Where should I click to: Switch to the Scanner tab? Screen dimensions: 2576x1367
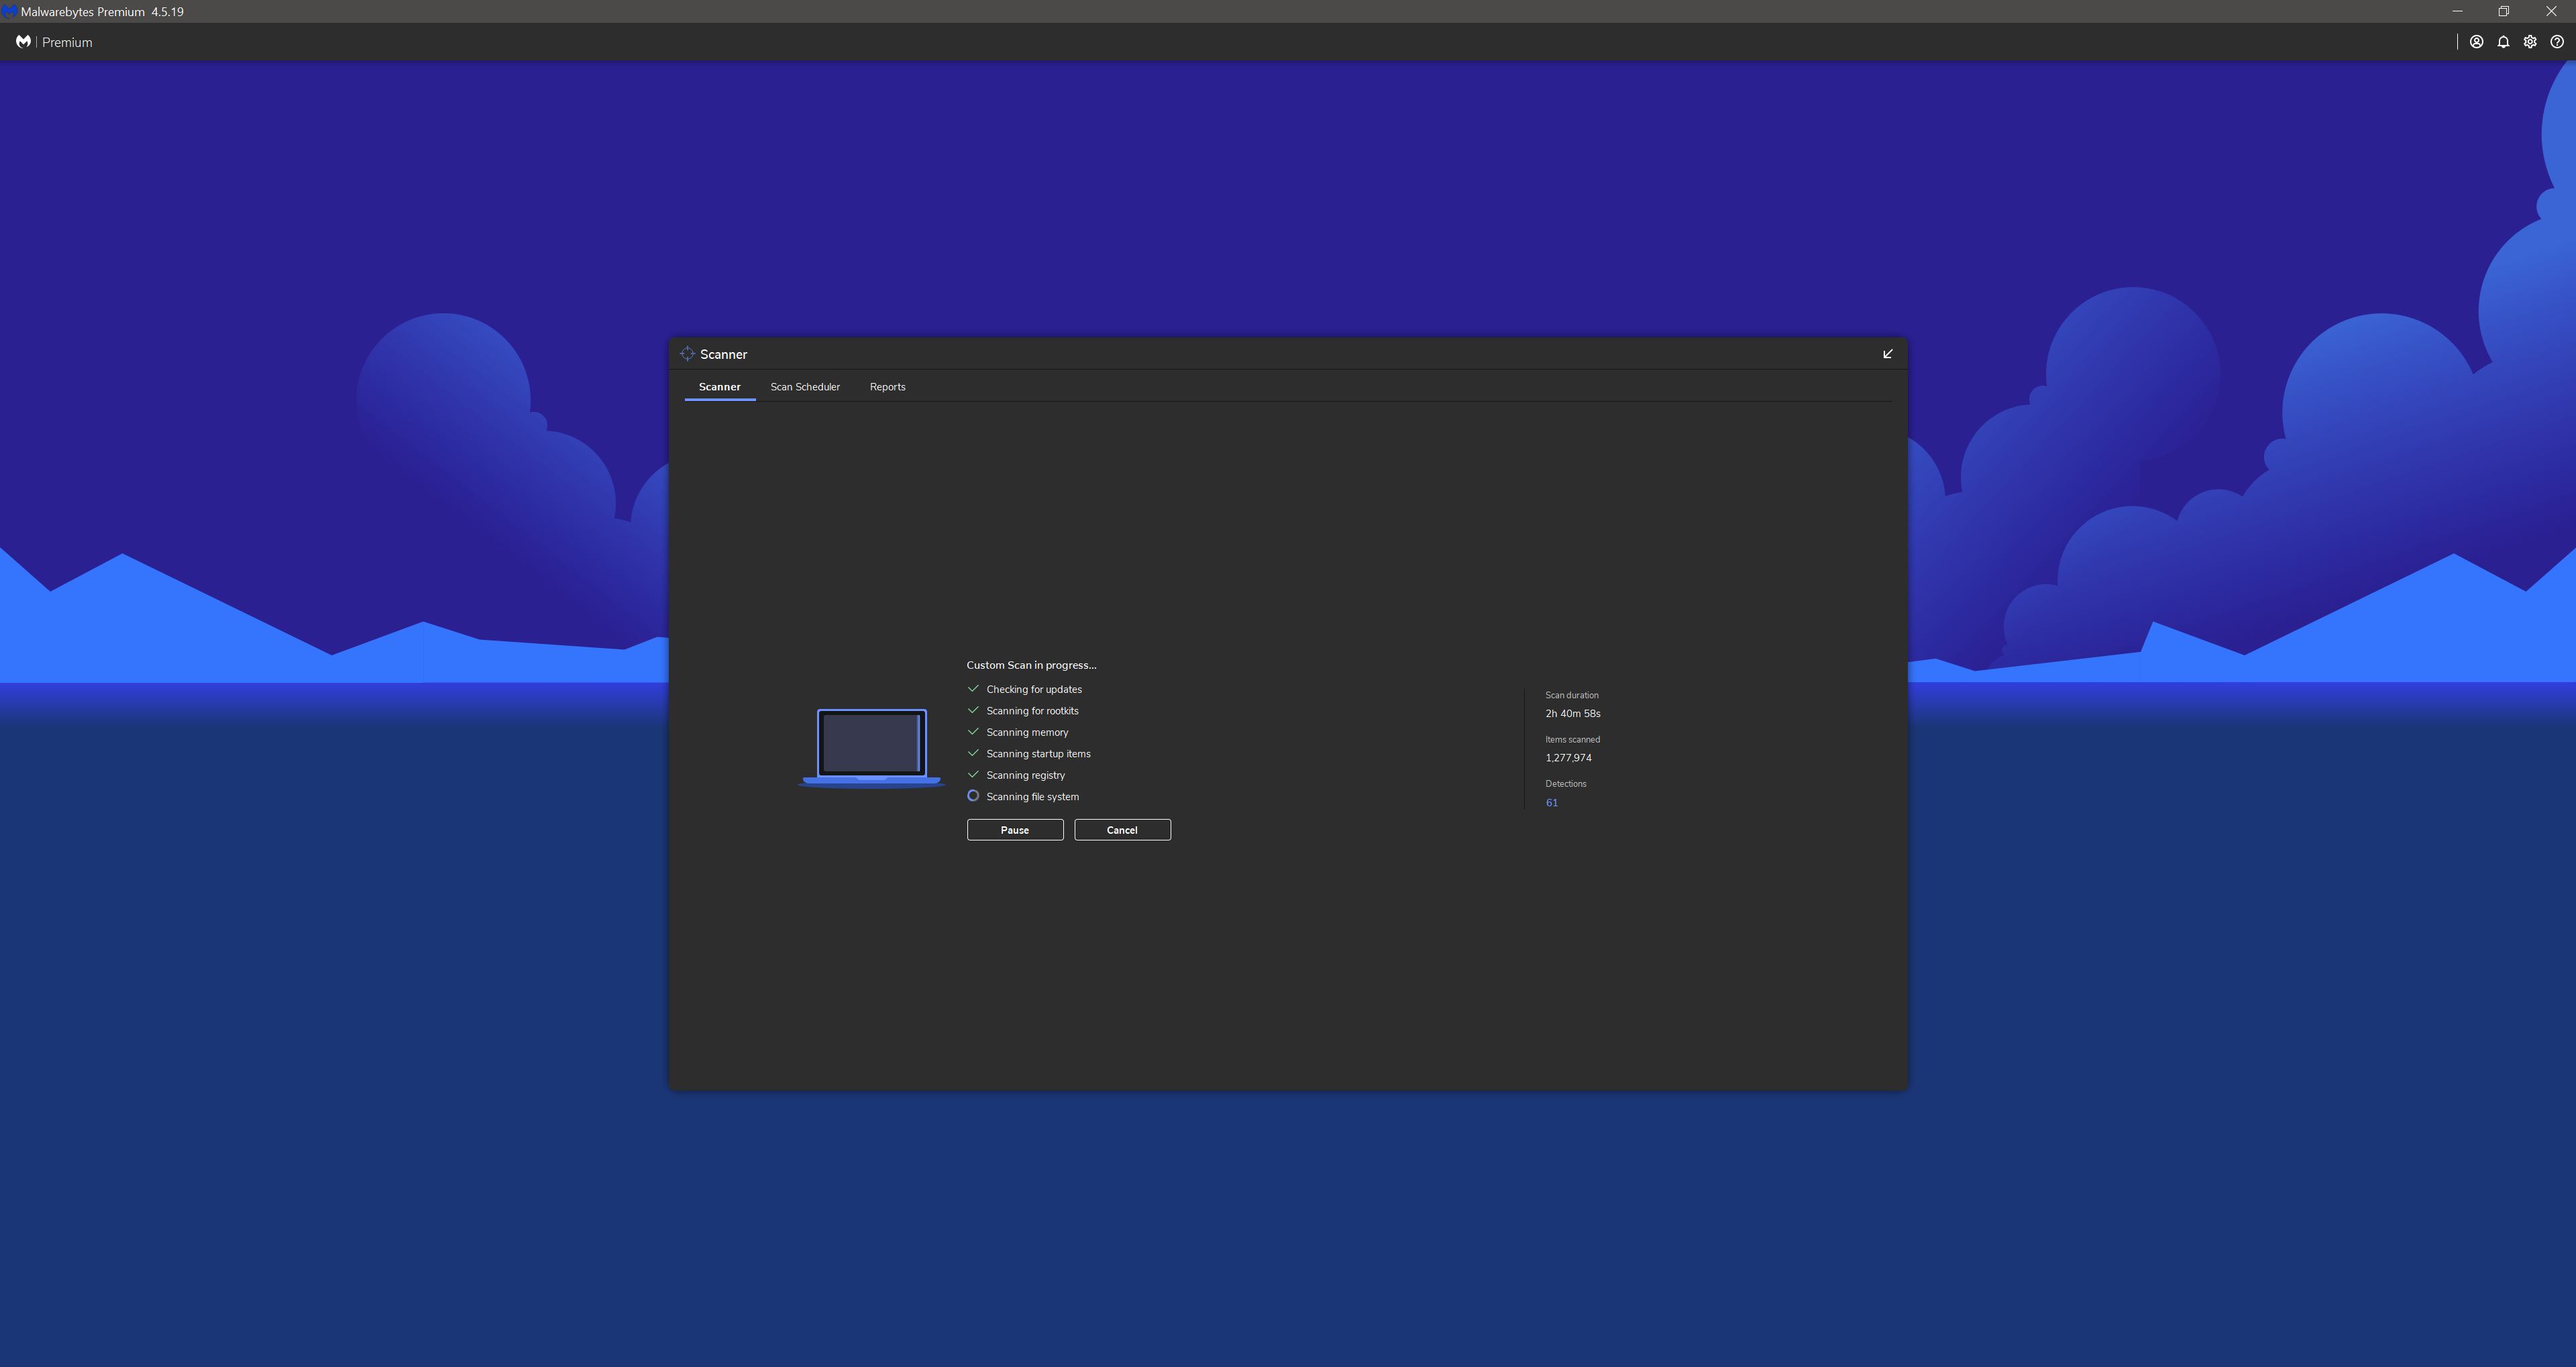coord(720,387)
